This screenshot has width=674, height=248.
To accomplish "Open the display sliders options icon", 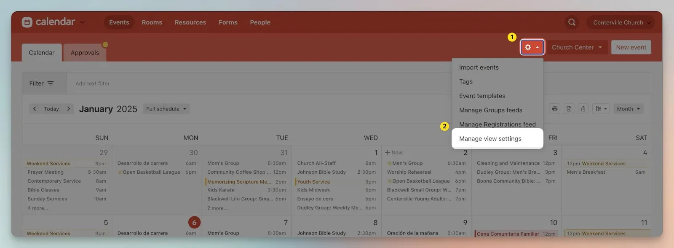I will (x=601, y=109).
